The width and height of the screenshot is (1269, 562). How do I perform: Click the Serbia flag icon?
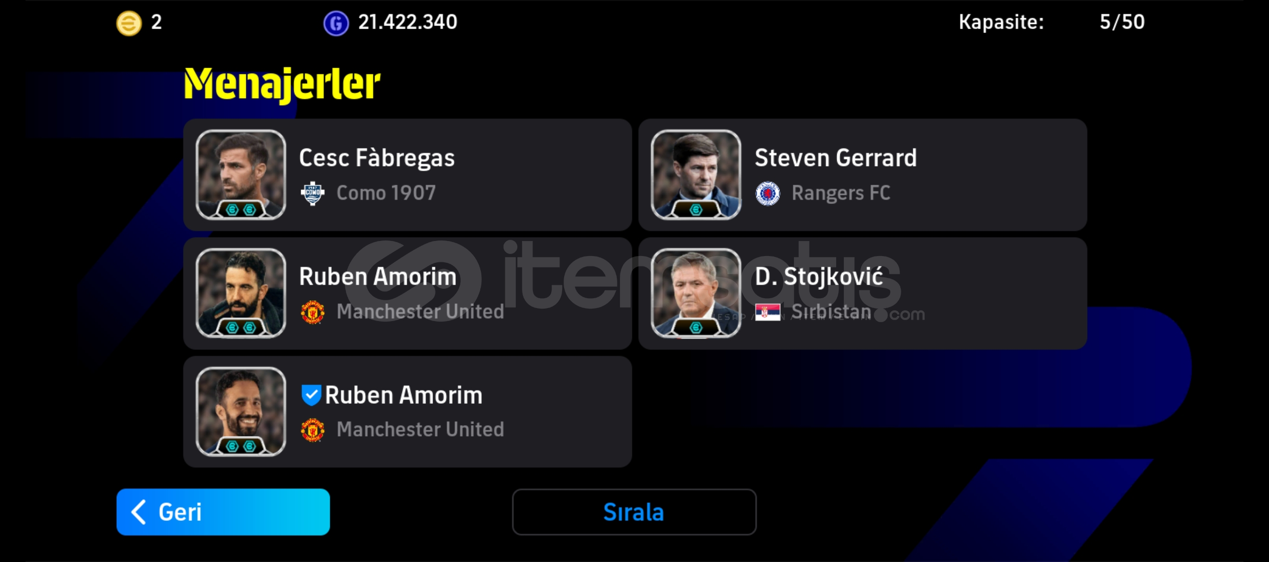pyautogui.click(x=768, y=312)
